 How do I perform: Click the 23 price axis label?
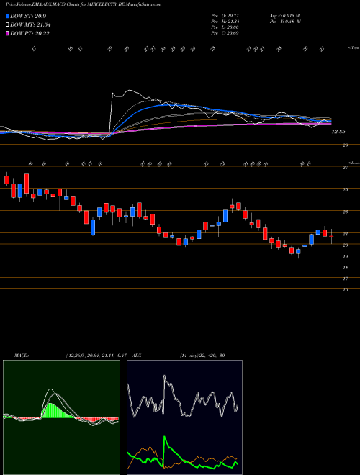[345, 212]
